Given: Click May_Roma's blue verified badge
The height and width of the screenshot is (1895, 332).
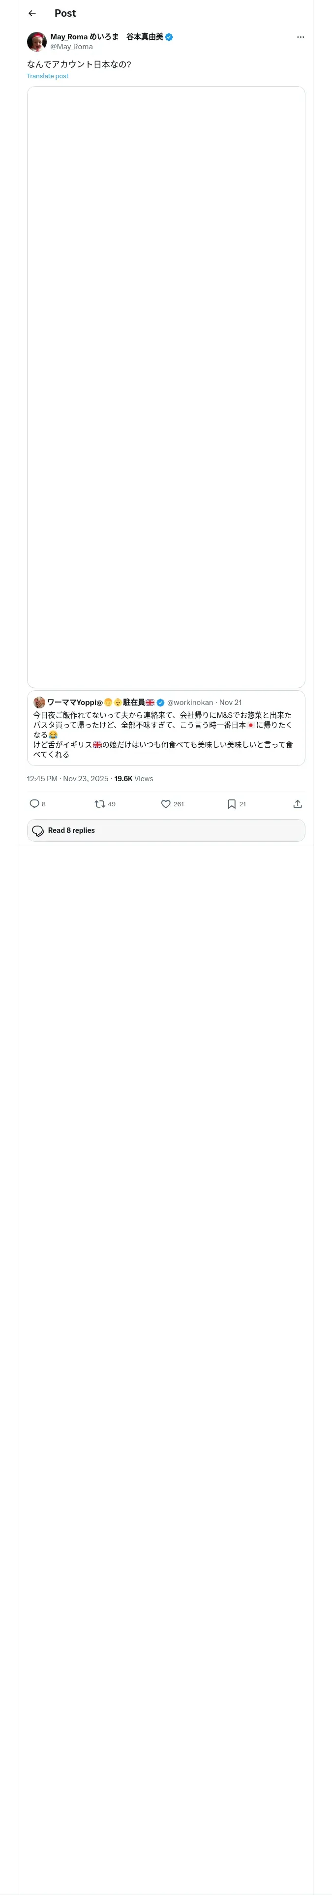Looking at the screenshot, I should (x=169, y=37).
